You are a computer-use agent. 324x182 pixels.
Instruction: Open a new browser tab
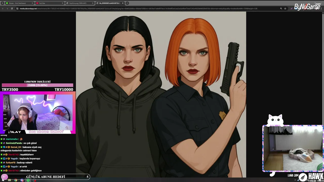pyautogui.click(x=127, y=3)
